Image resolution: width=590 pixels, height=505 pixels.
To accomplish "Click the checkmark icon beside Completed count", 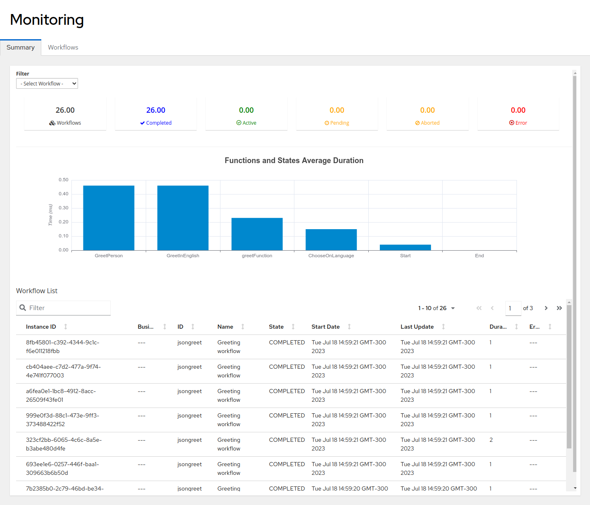I will tap(142, 123).
